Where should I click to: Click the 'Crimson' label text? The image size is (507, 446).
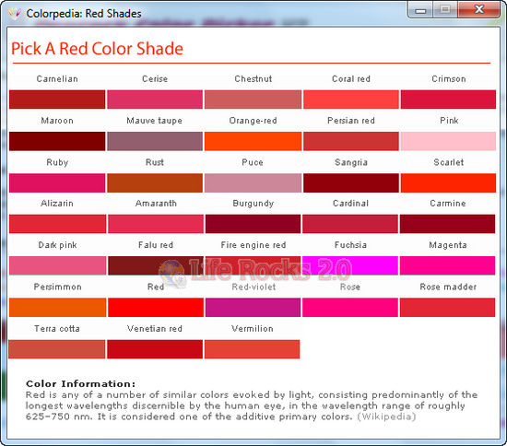[x=449, y=79]
